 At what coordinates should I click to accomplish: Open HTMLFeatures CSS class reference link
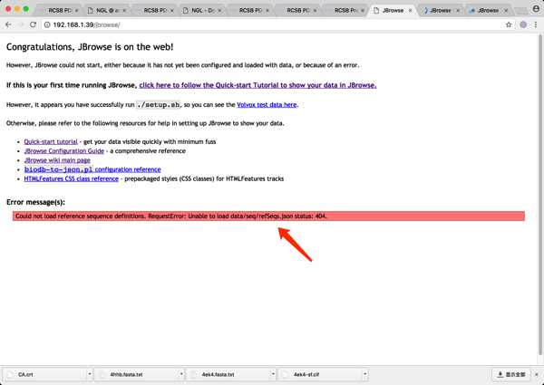pos(71,178)
